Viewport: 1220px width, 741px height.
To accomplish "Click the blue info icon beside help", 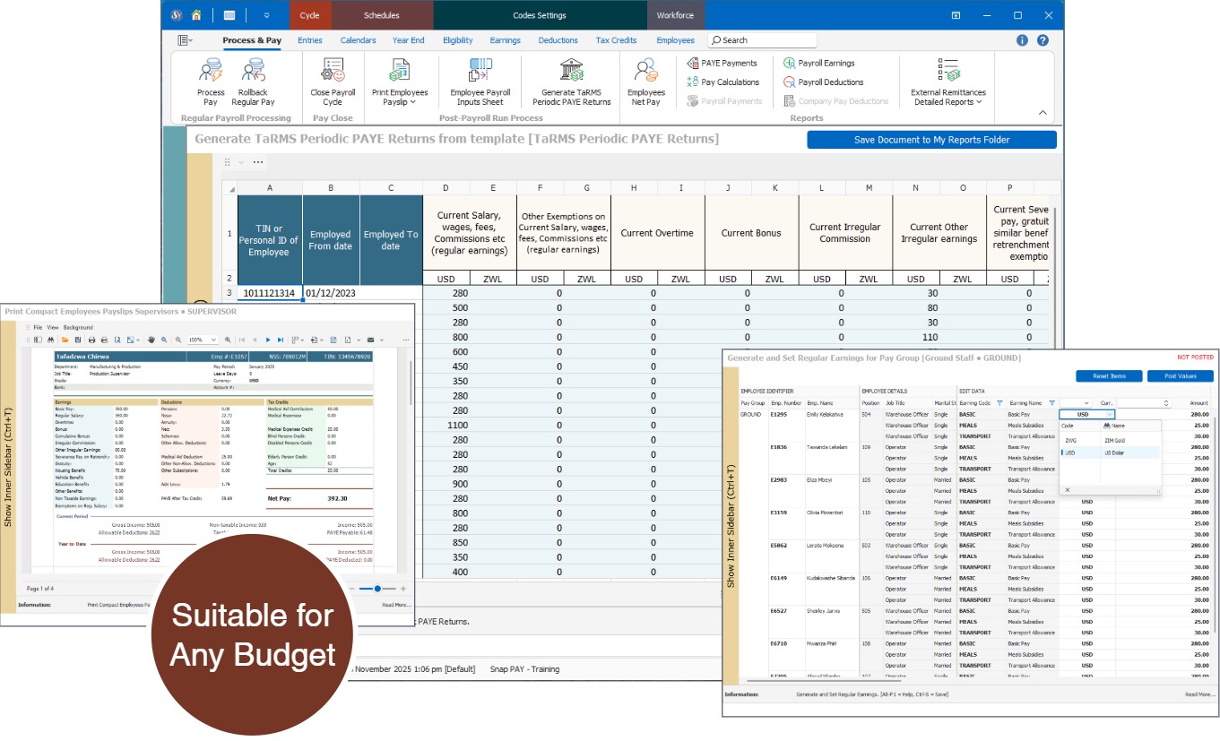I will click(x=1023, y=40).
